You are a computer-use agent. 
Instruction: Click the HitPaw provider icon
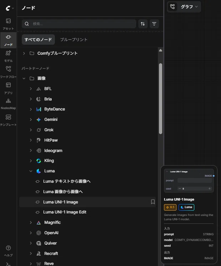[x=38, y=140]
